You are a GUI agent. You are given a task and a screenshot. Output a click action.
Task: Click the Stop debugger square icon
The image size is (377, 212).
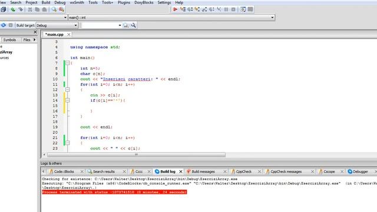[233, 9]
